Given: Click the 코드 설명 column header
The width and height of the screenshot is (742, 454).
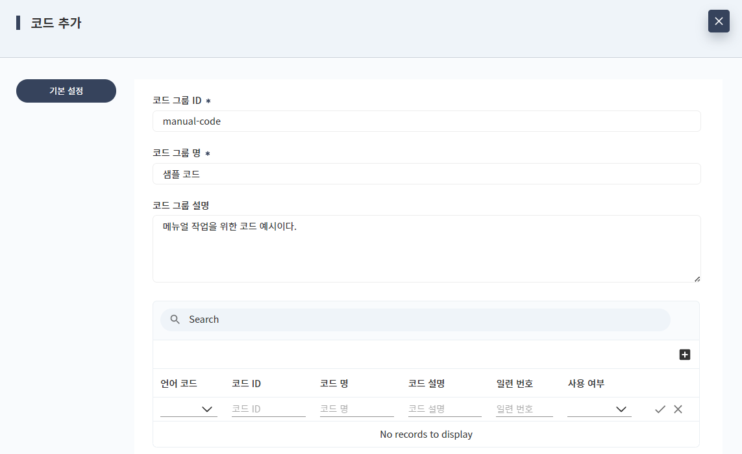Looking at the screenshot, I should click(x=427, y=383).
